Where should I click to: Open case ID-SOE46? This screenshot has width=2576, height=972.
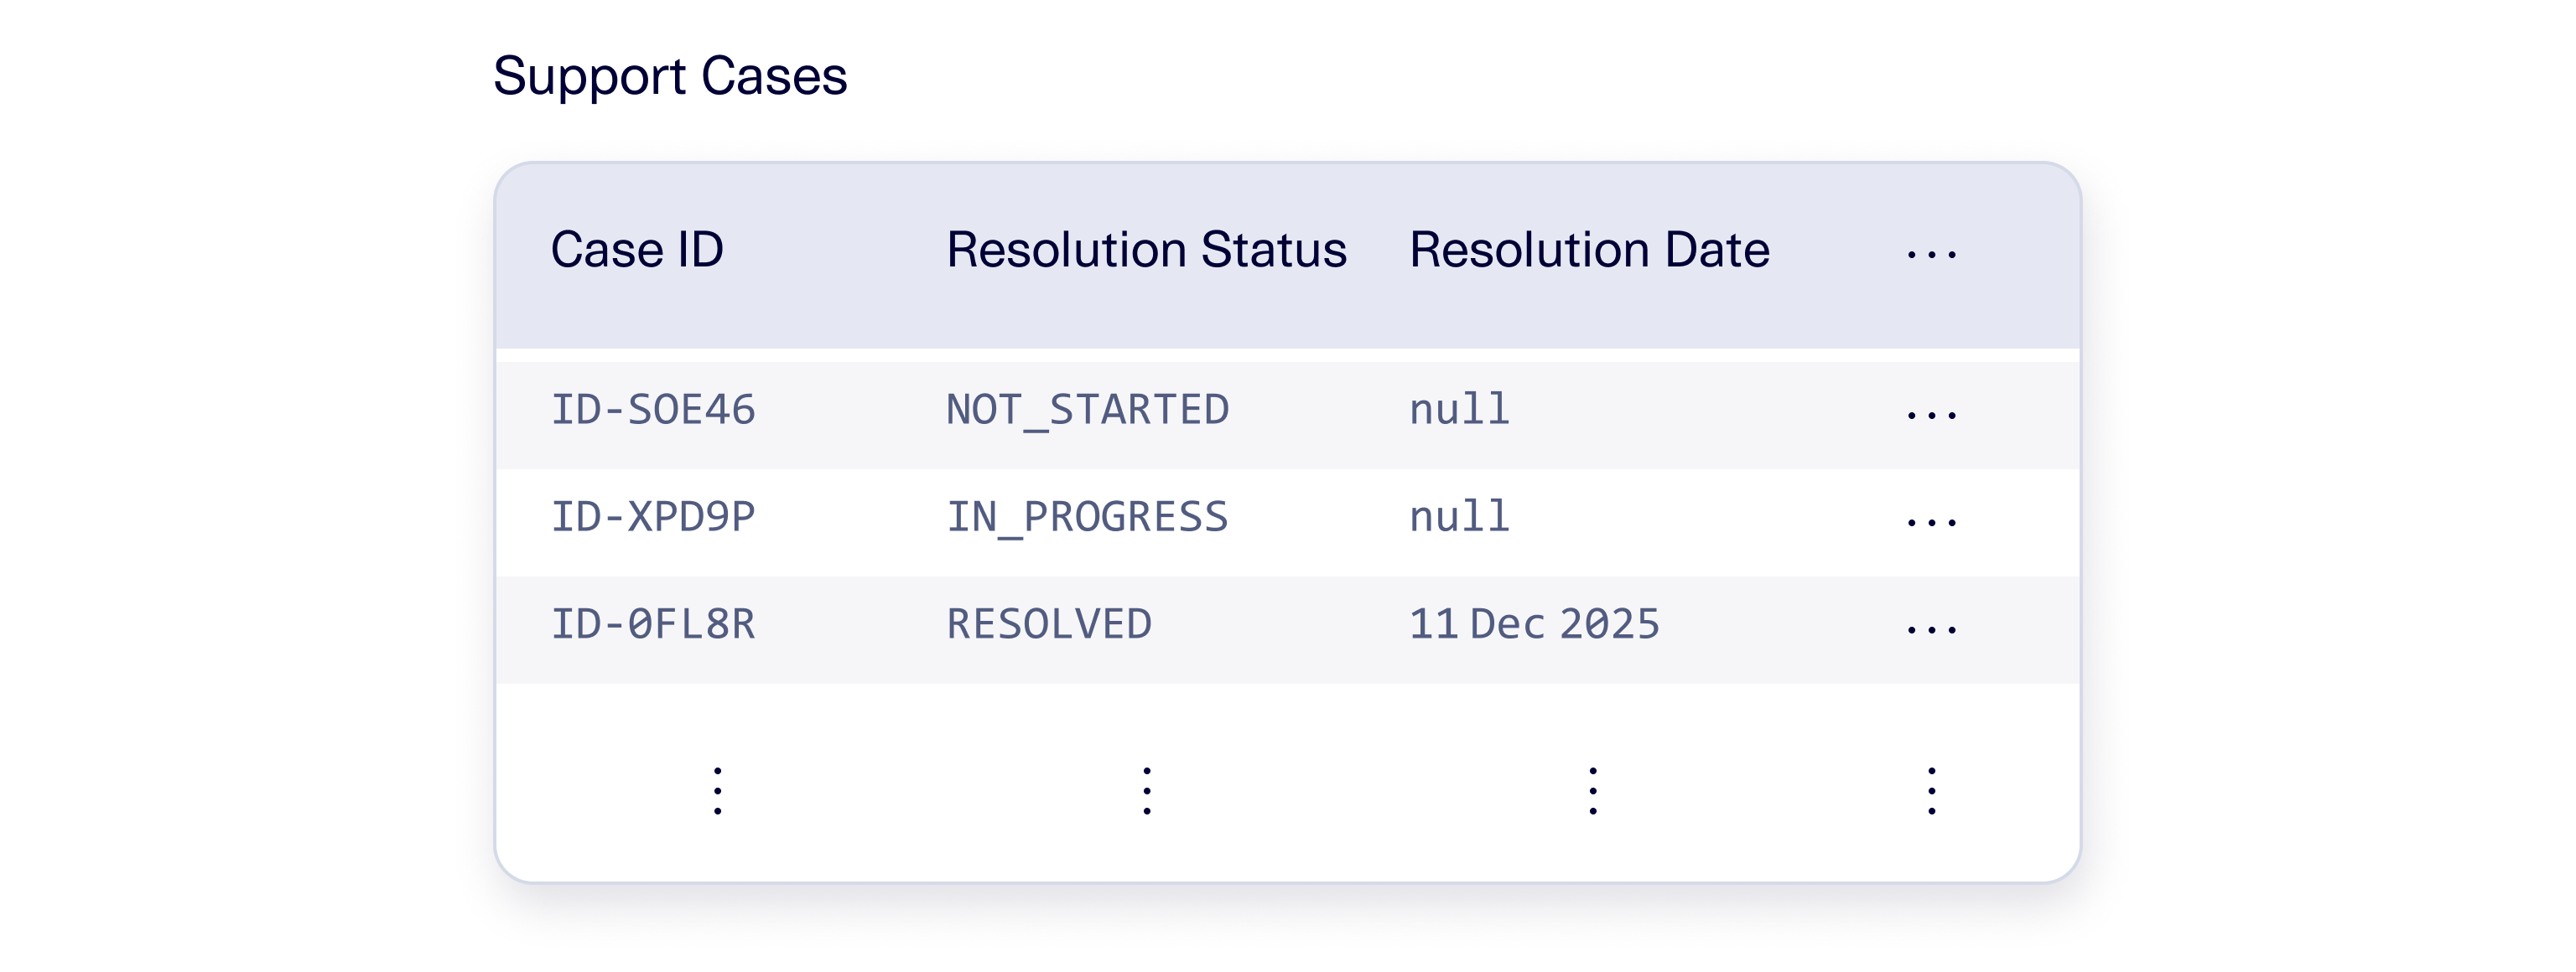click(653, 411)
